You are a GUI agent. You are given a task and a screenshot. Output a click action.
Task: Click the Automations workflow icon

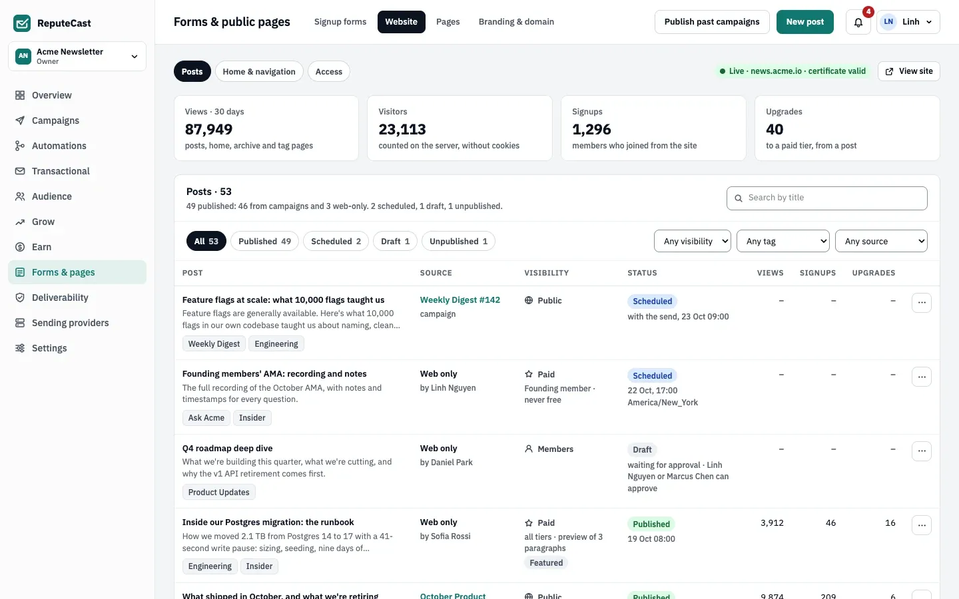(x=20, y=146)
